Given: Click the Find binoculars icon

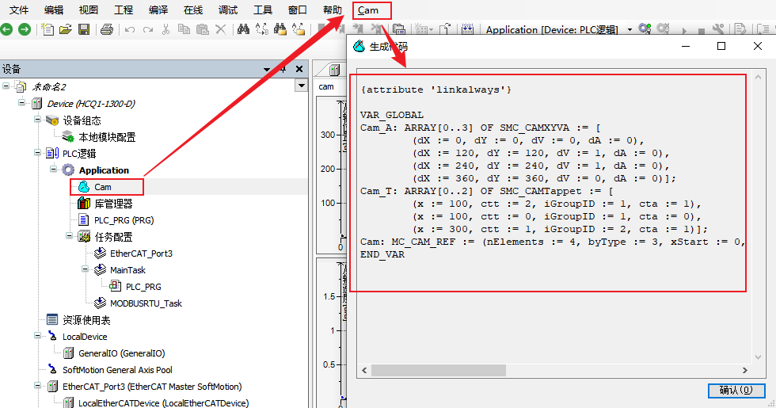Looking at the screenshot, I should (x=243, y=30).
